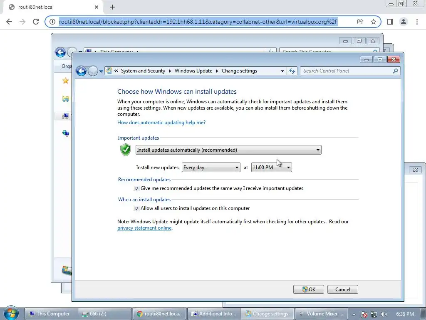Open Chrome three-dot menu
426x320 pixels.
tap(417, 22)
